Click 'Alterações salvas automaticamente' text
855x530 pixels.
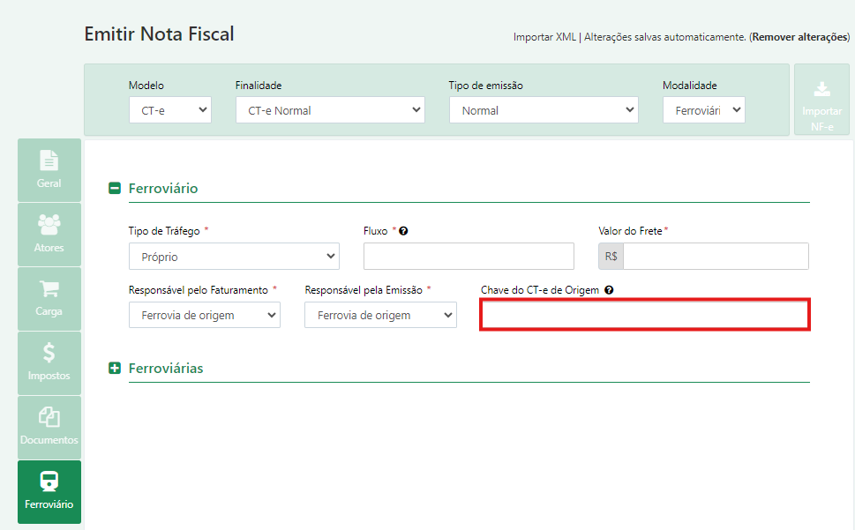pos(664,37)
